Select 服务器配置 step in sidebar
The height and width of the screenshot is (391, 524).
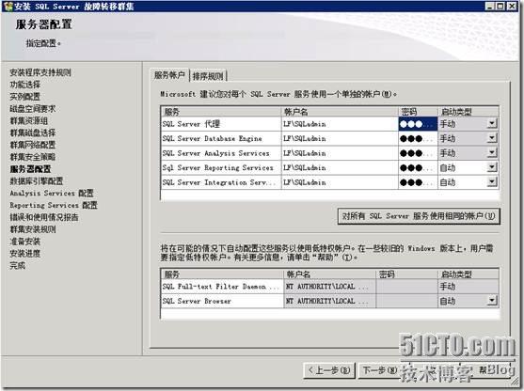pos(30,169)
